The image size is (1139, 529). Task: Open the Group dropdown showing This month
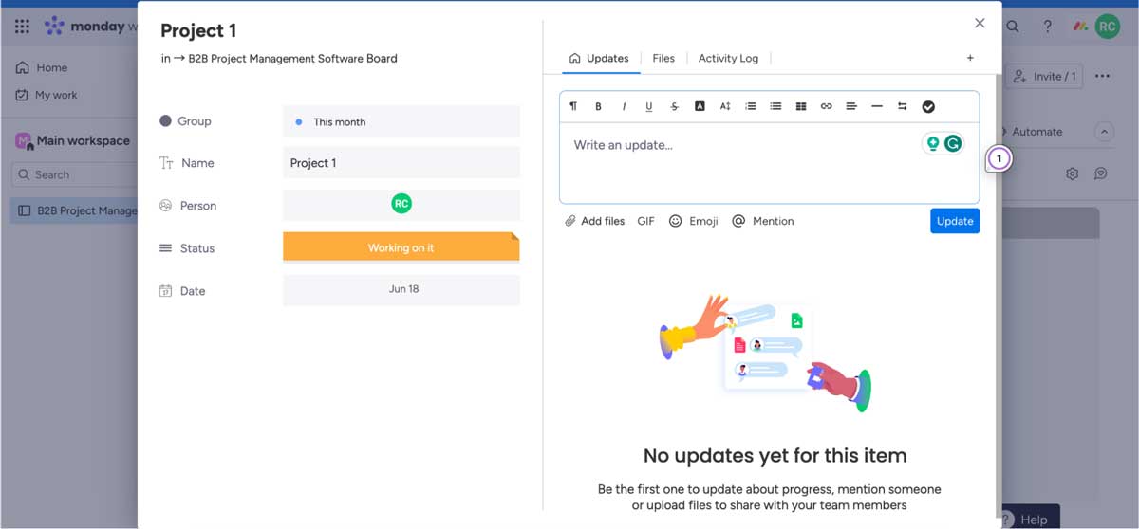[401, 121]
